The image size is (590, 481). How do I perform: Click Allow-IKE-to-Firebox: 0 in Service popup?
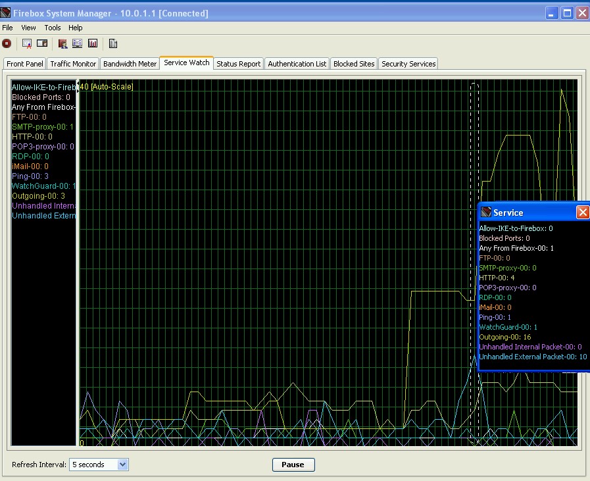pos(516,228)
